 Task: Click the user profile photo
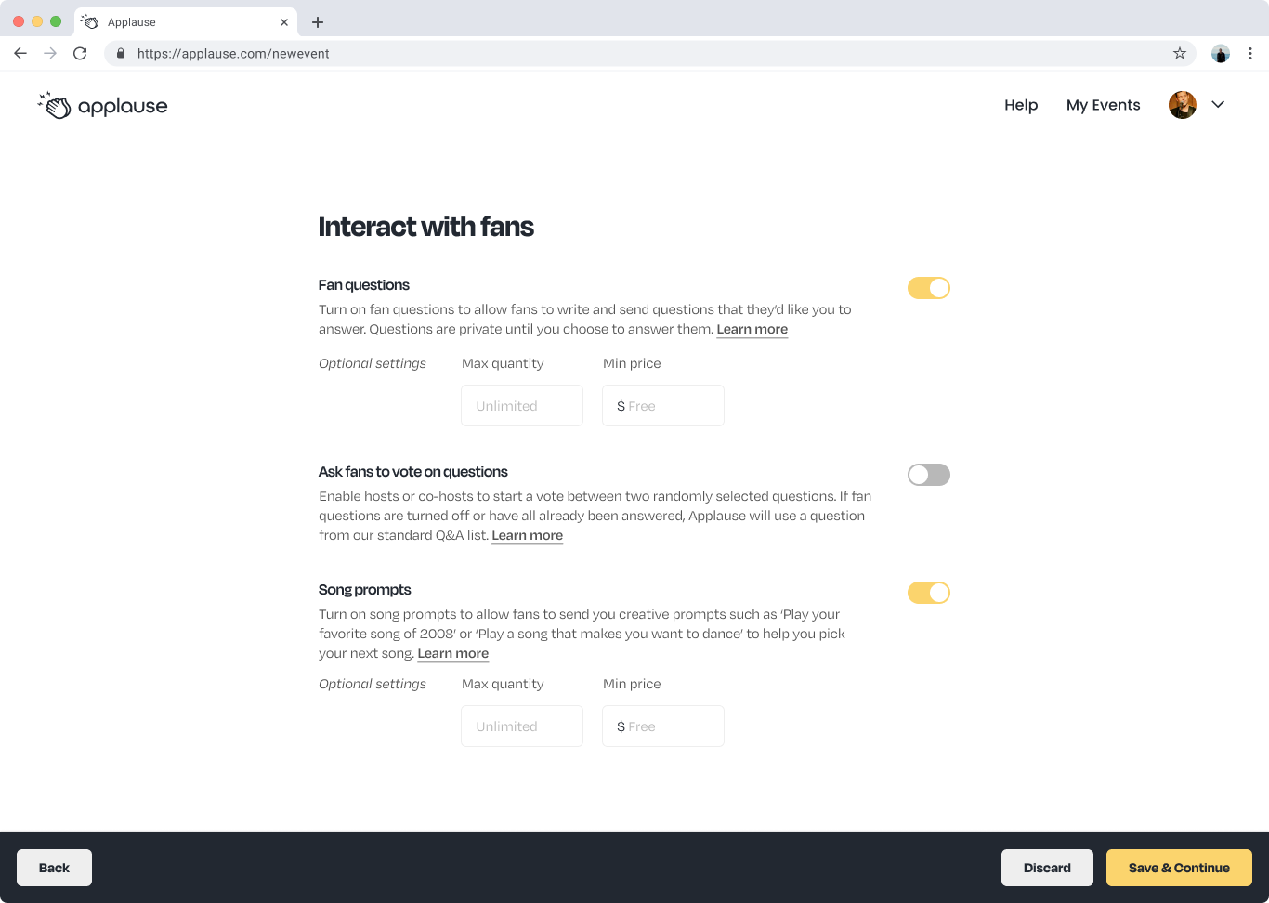pyautogui.click(x=1183, y=105)
